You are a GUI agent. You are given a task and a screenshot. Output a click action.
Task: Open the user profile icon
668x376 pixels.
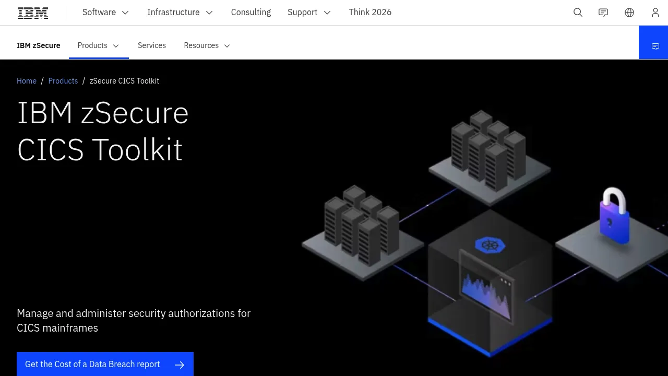(x=655, y=13)
